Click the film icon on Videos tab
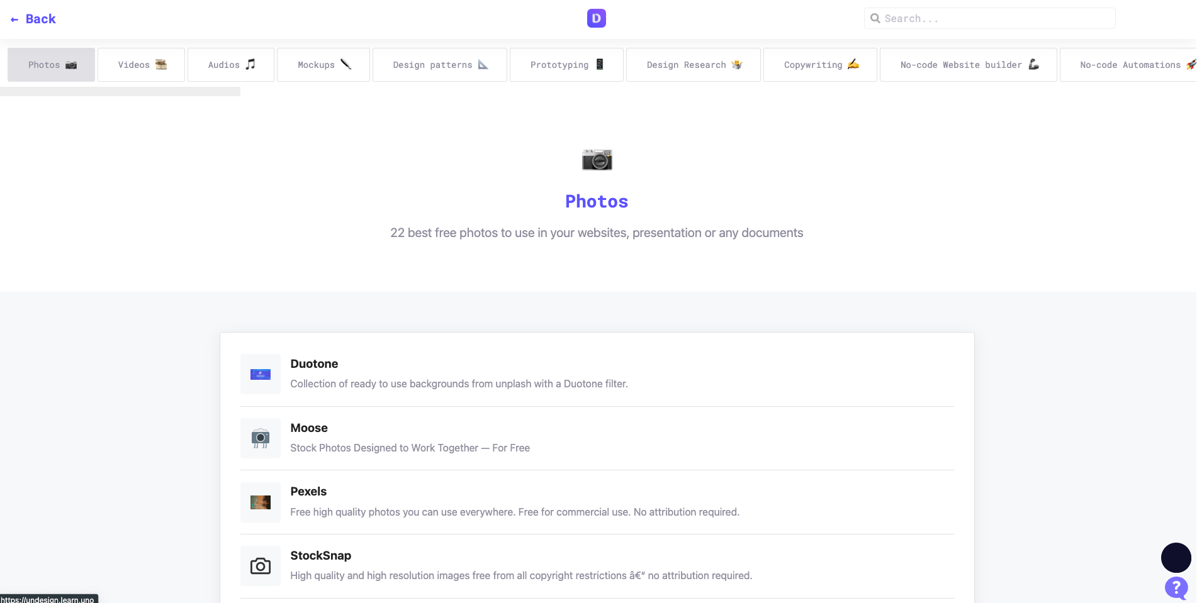Viewport: 1197px width, 603px height. [x=161, y=64]
